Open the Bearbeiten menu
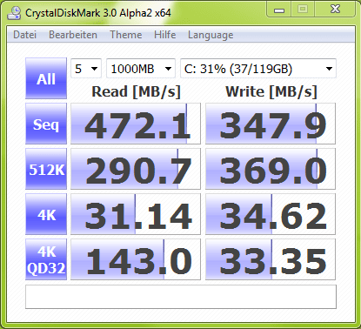 (73, 35)
